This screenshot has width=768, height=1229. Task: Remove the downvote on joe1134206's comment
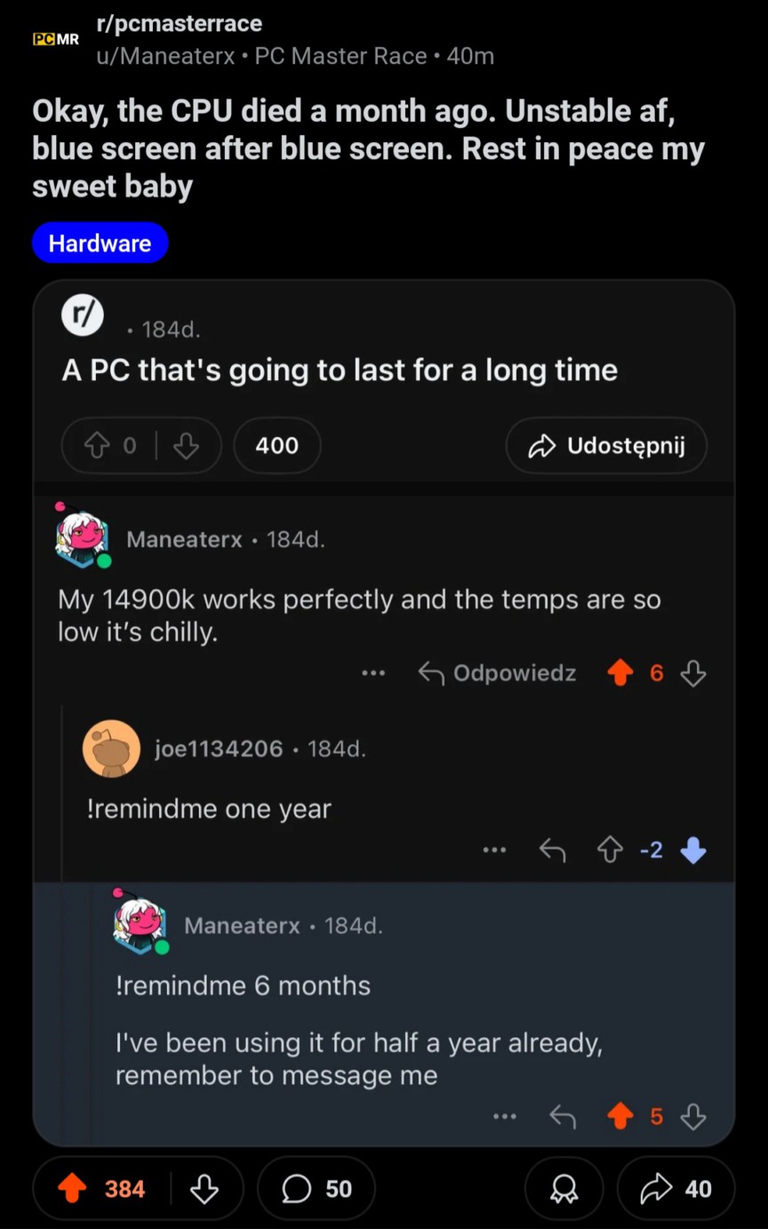click(692, 850)
